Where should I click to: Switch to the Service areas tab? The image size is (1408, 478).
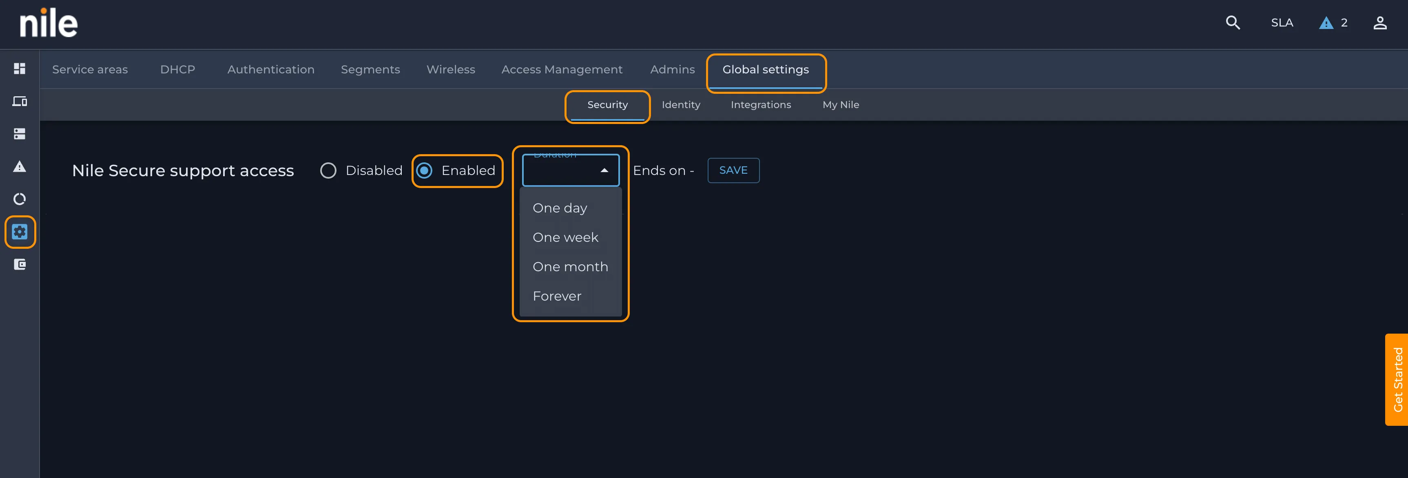[90, 69]
